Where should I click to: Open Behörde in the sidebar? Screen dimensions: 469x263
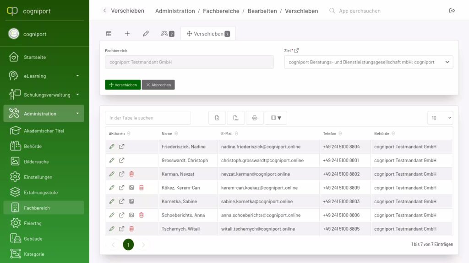pyautogui.click(x=33, y=147)
